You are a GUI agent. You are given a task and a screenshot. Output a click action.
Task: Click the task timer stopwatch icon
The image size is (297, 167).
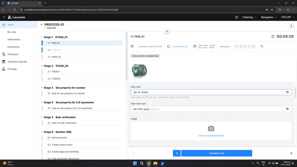(x=273, y=36)
